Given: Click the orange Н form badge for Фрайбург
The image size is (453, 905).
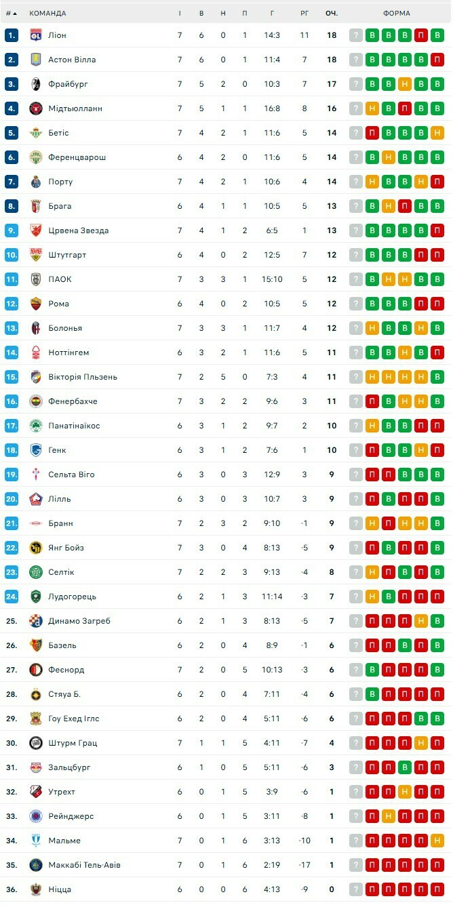Looking at the screenshot, I should tap(405, 84).
